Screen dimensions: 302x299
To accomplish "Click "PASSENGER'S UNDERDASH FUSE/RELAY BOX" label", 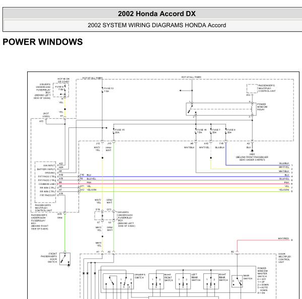I will pos(40,222).
